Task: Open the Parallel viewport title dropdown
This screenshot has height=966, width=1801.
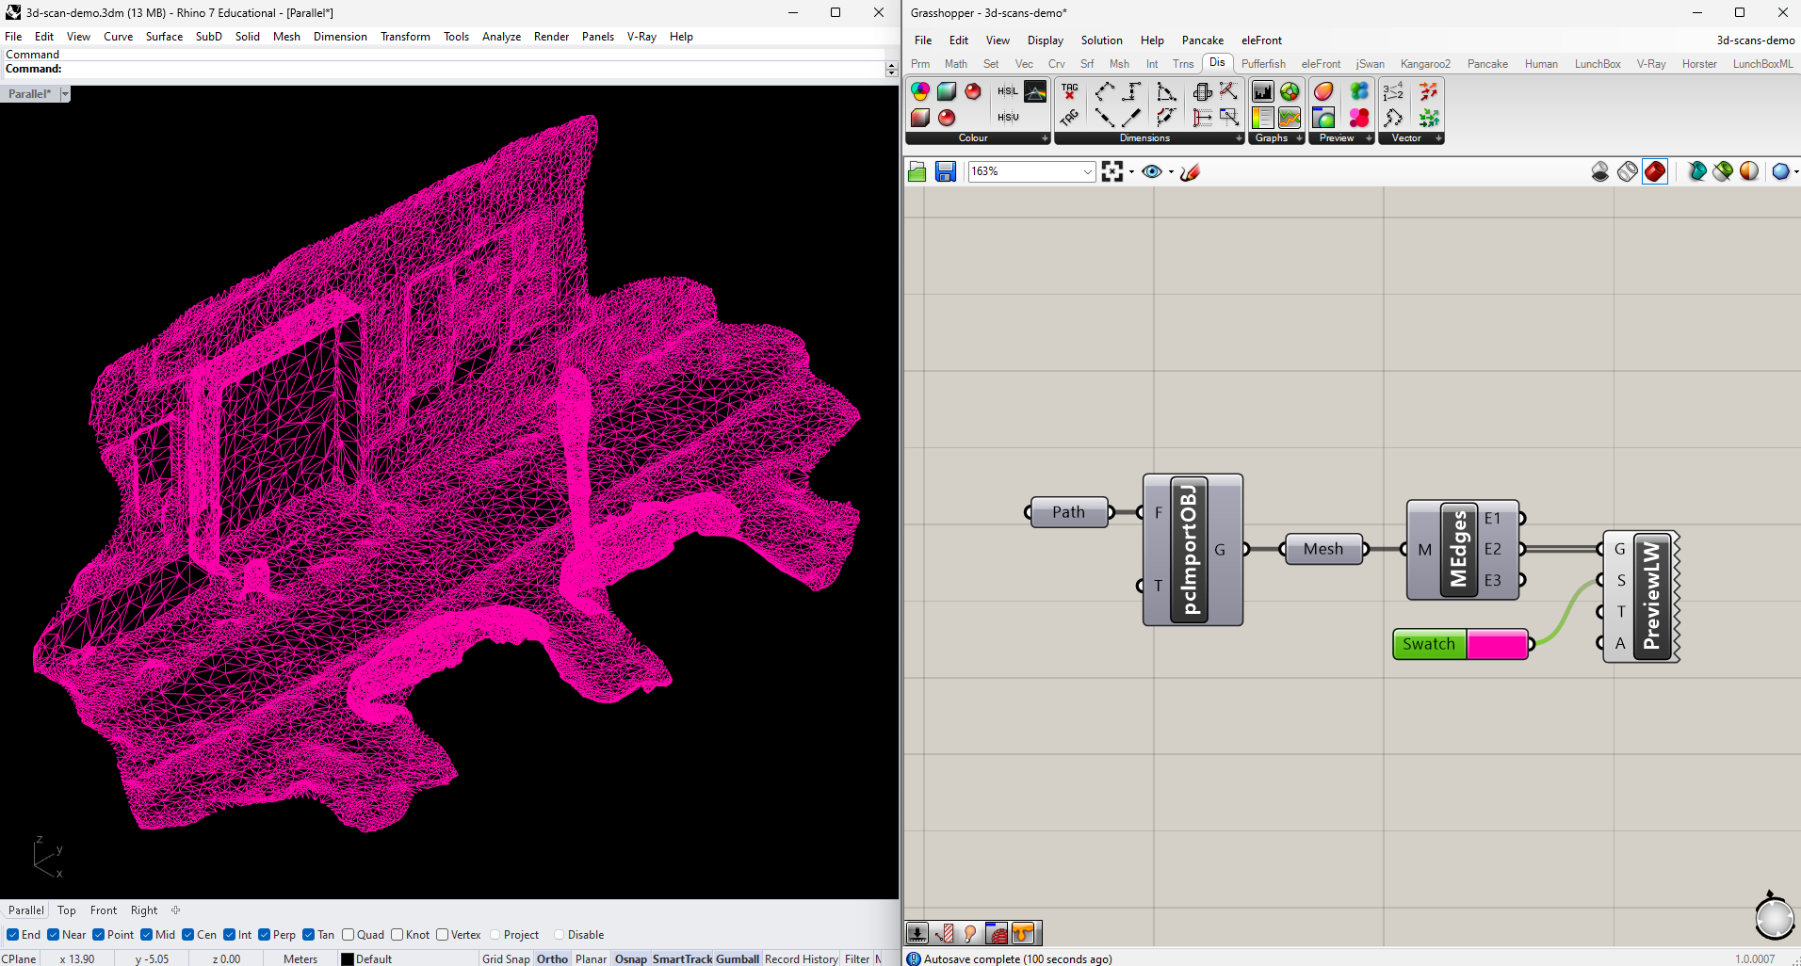Action: (x=64, y=93)
